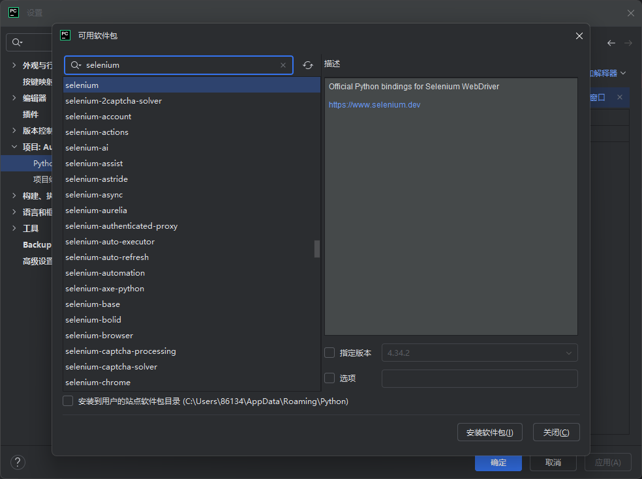Enable the options checkbox
The width and height of the screenshot is (642, 479).
pos(329,378)
